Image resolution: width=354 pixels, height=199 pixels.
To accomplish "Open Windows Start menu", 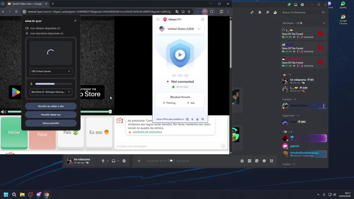I will tap(6, 195).
